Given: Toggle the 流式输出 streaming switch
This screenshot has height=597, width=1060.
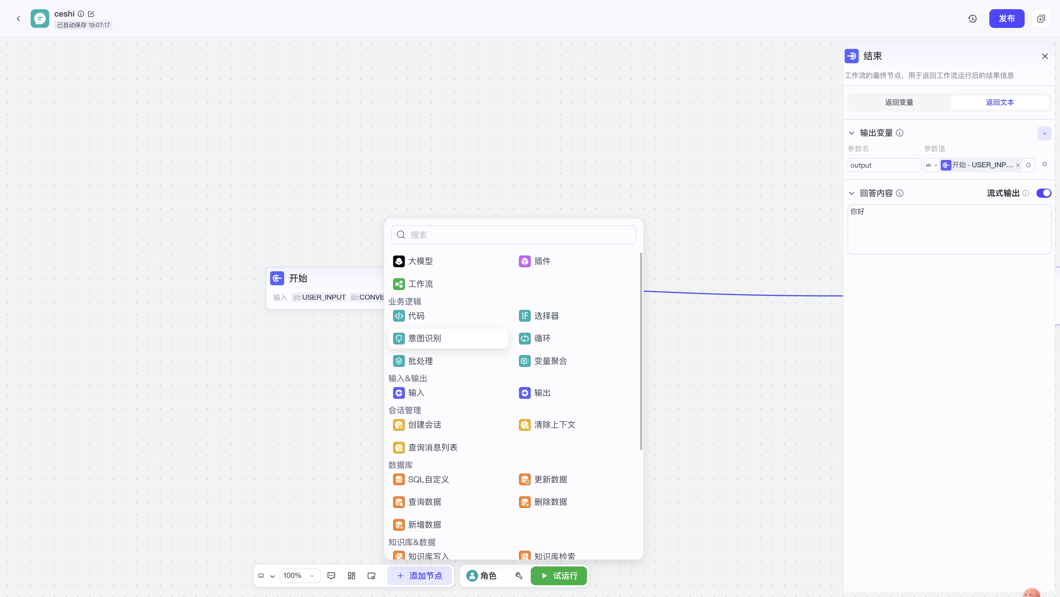Looking at the screenshot, I should 1043,193.
